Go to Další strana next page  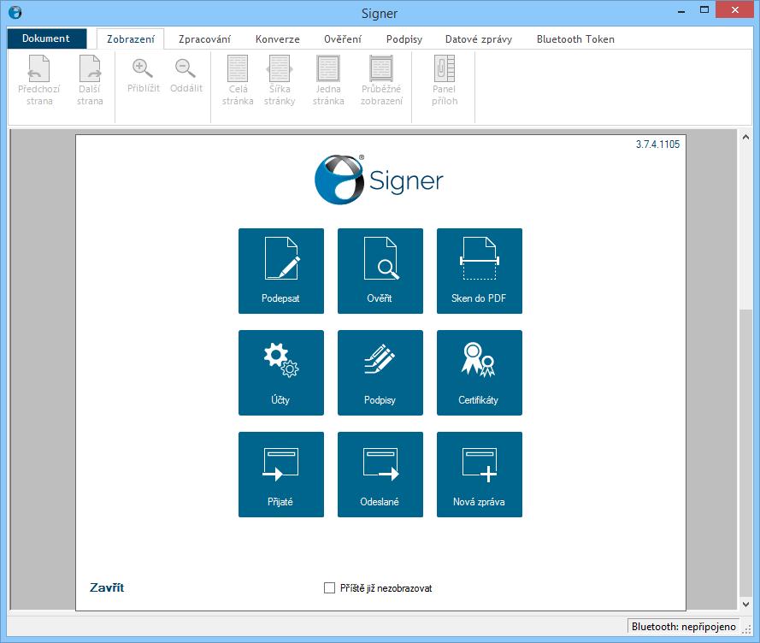pos(90,80)
